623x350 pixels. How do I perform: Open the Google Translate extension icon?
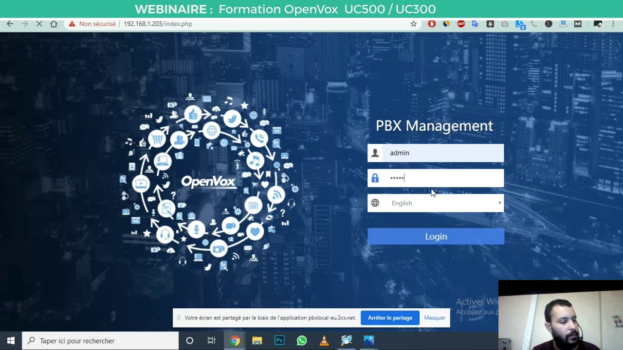[476, 24]
